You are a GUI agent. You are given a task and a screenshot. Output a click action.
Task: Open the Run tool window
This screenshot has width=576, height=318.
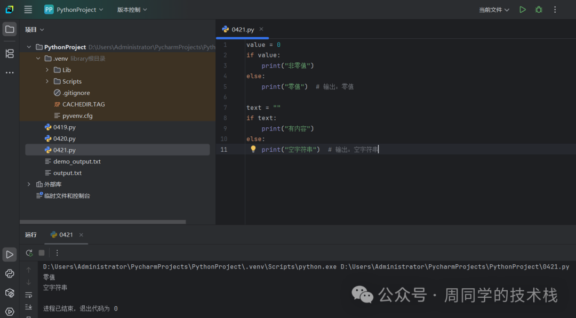pyautogui.click(x=10, y=255)
